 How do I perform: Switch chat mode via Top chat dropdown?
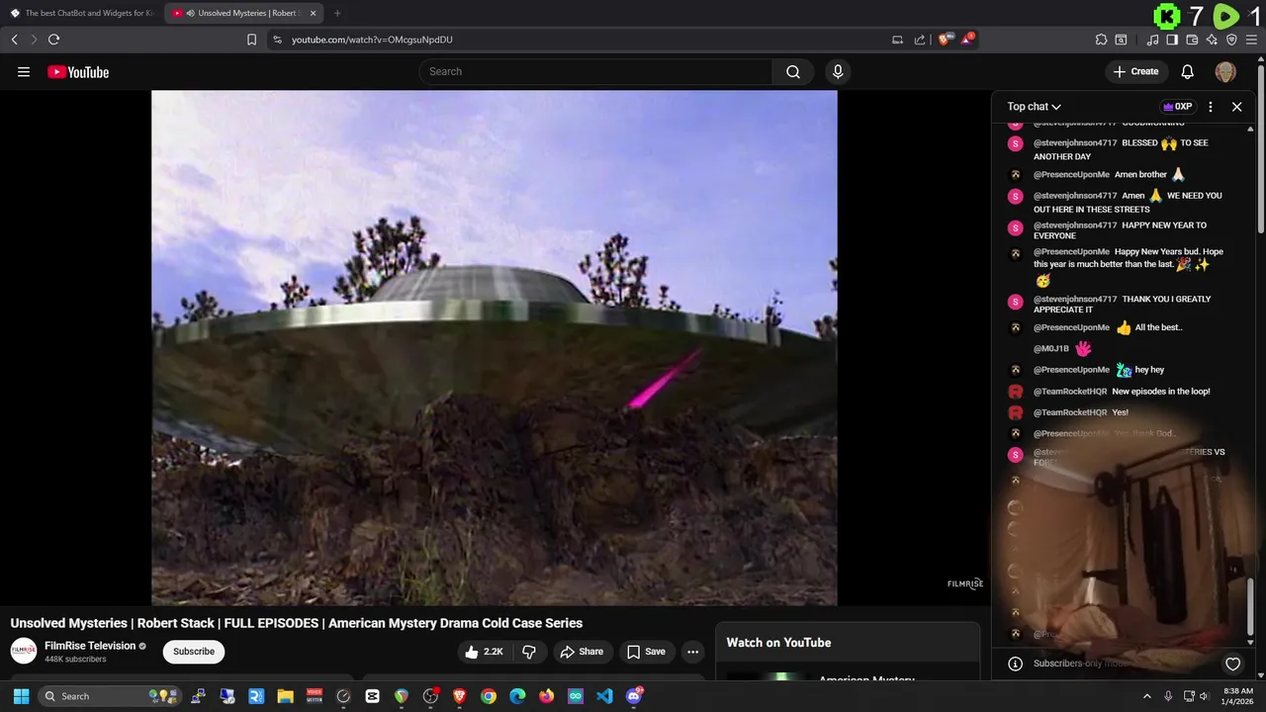(x=1034, y=107)
